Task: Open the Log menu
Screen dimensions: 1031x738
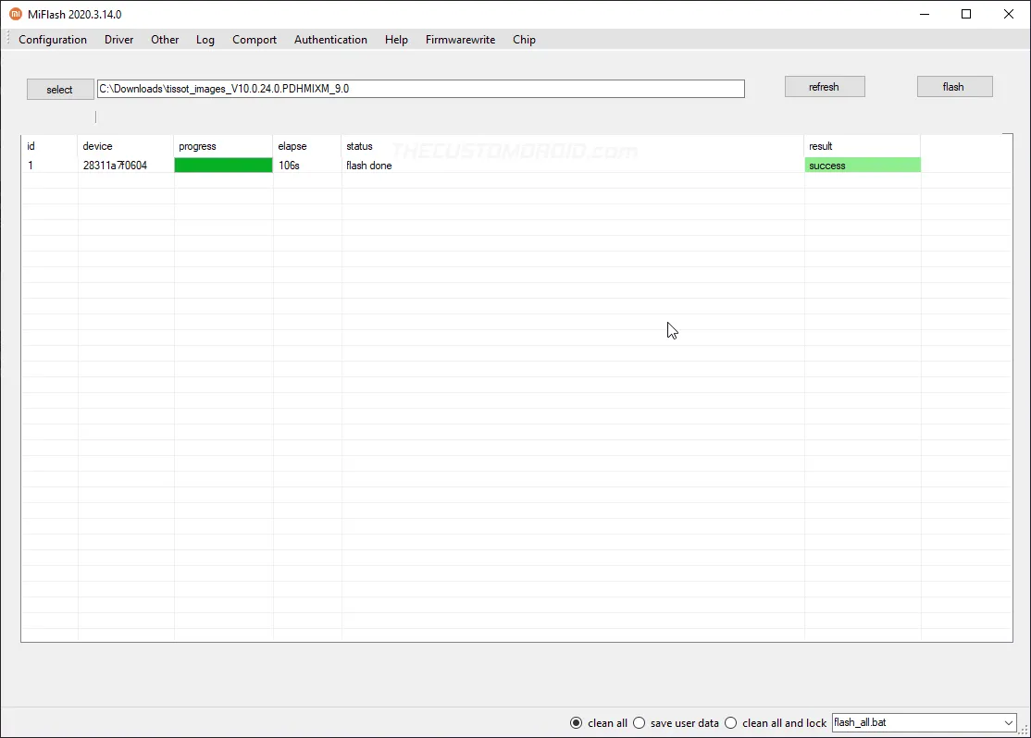Action: [205, 40]
